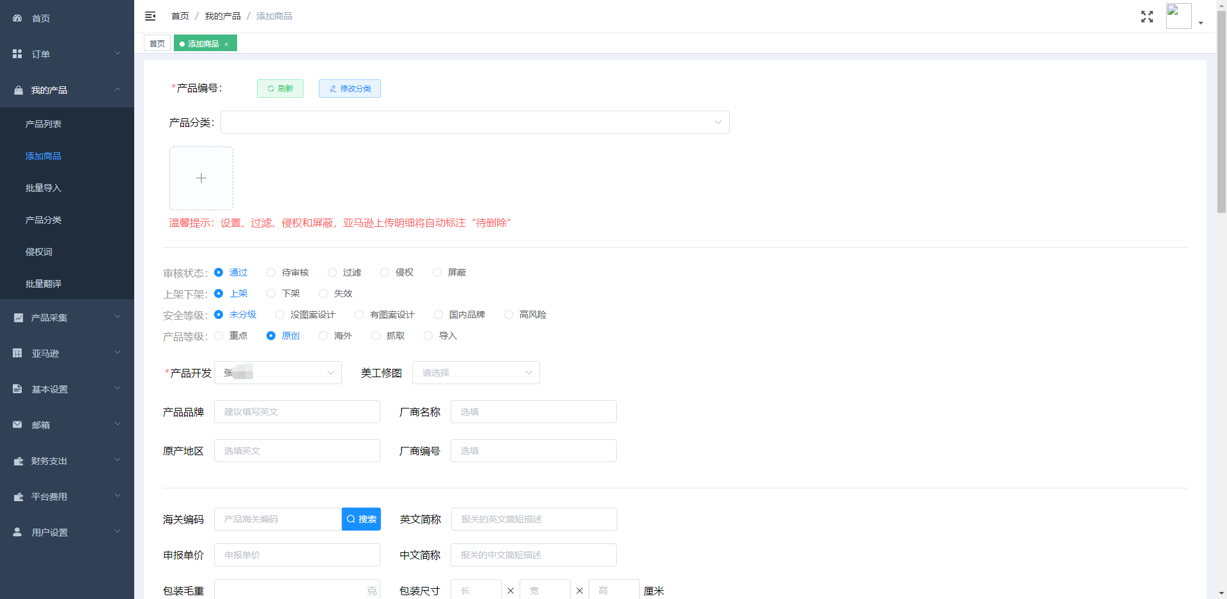This screenshot has height=599, width=1227.
Task: Click the sidebar collapse hamburger icon
Action: point(150,16)
